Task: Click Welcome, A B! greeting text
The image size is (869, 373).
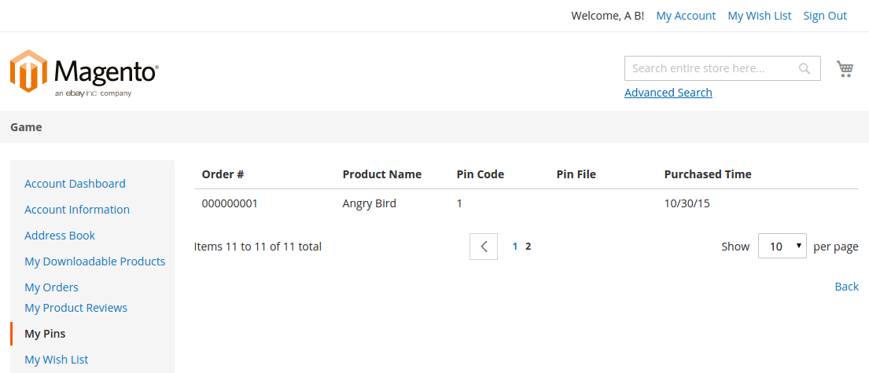Action: pos(607,16)
